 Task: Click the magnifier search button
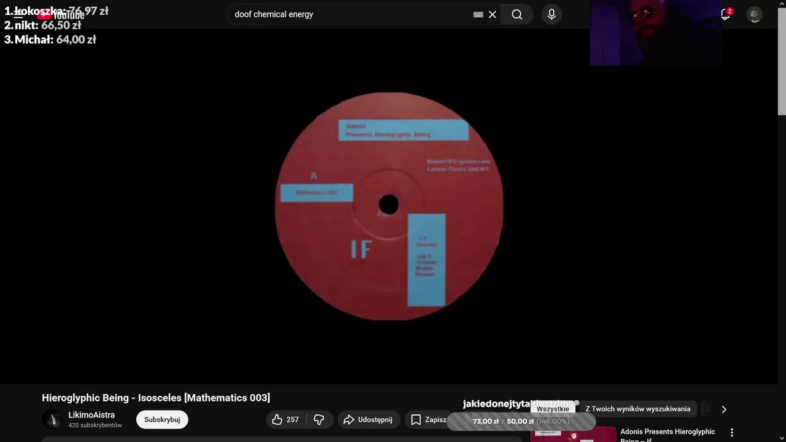coord(517,14)
